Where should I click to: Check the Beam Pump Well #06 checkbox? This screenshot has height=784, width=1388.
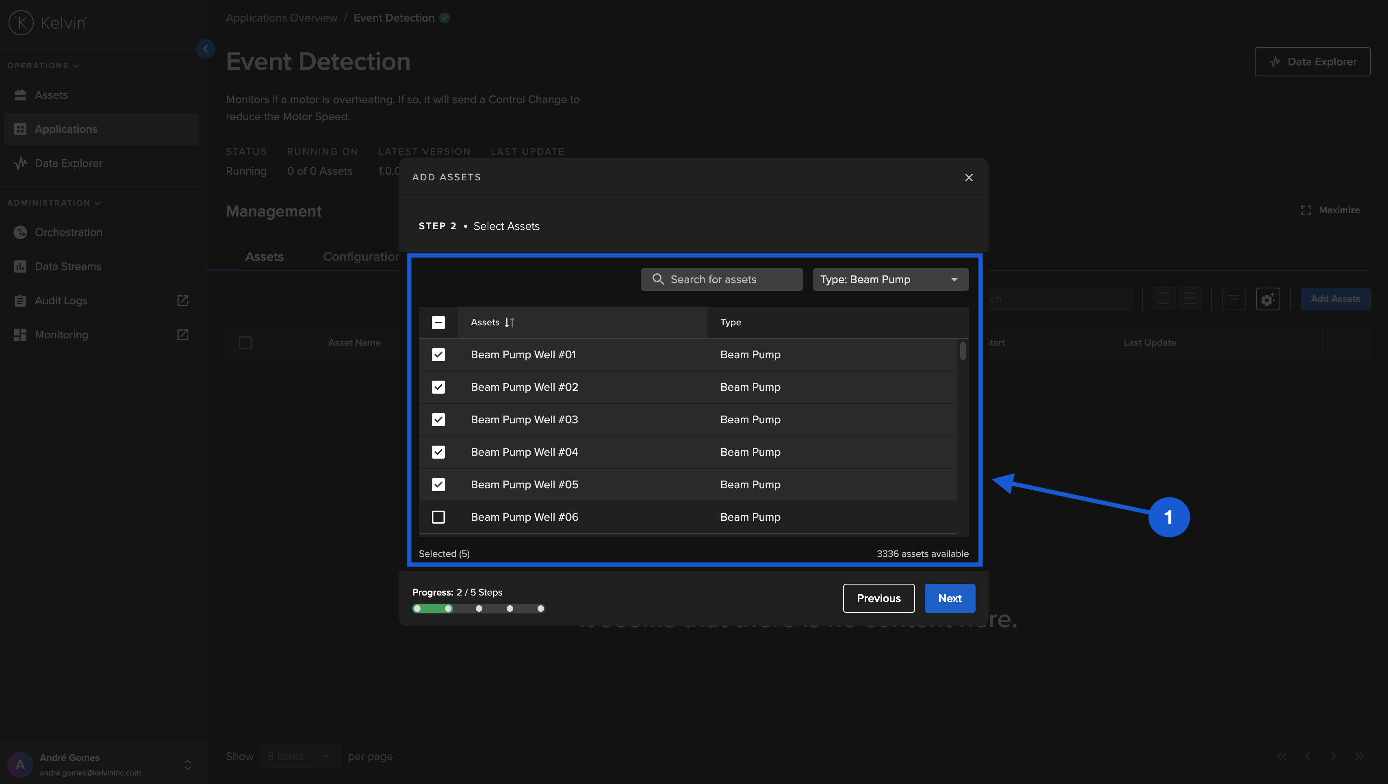(438, 517)
